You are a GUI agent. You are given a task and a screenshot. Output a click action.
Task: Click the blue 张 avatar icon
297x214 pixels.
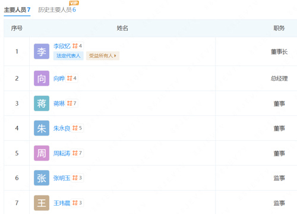coord(42,178)
